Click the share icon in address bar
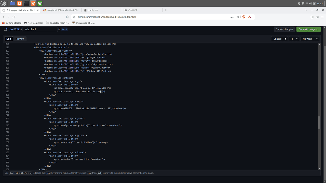 click(238, 17)
